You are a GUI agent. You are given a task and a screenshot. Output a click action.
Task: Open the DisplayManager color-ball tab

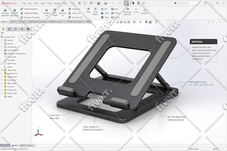28,29
